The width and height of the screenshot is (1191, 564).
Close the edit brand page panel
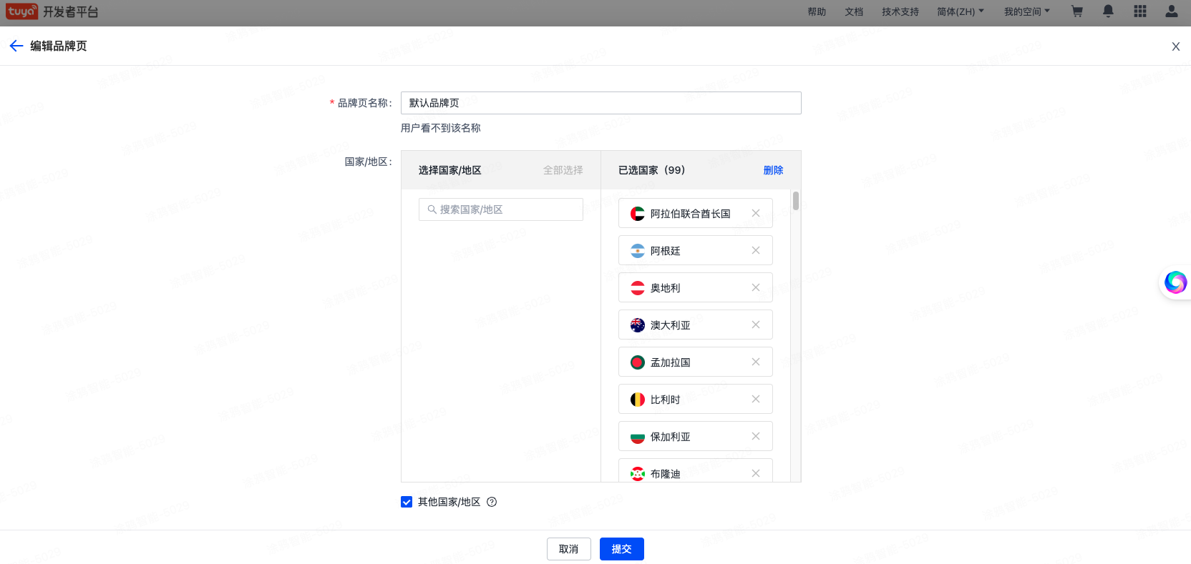(1175, 46)
